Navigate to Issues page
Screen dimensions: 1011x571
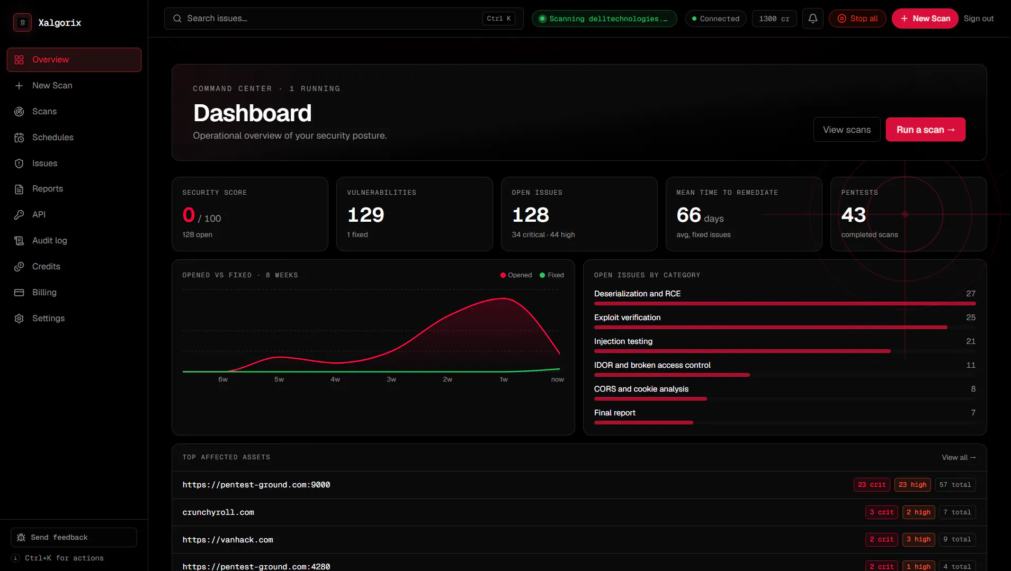tap(74, 164)
